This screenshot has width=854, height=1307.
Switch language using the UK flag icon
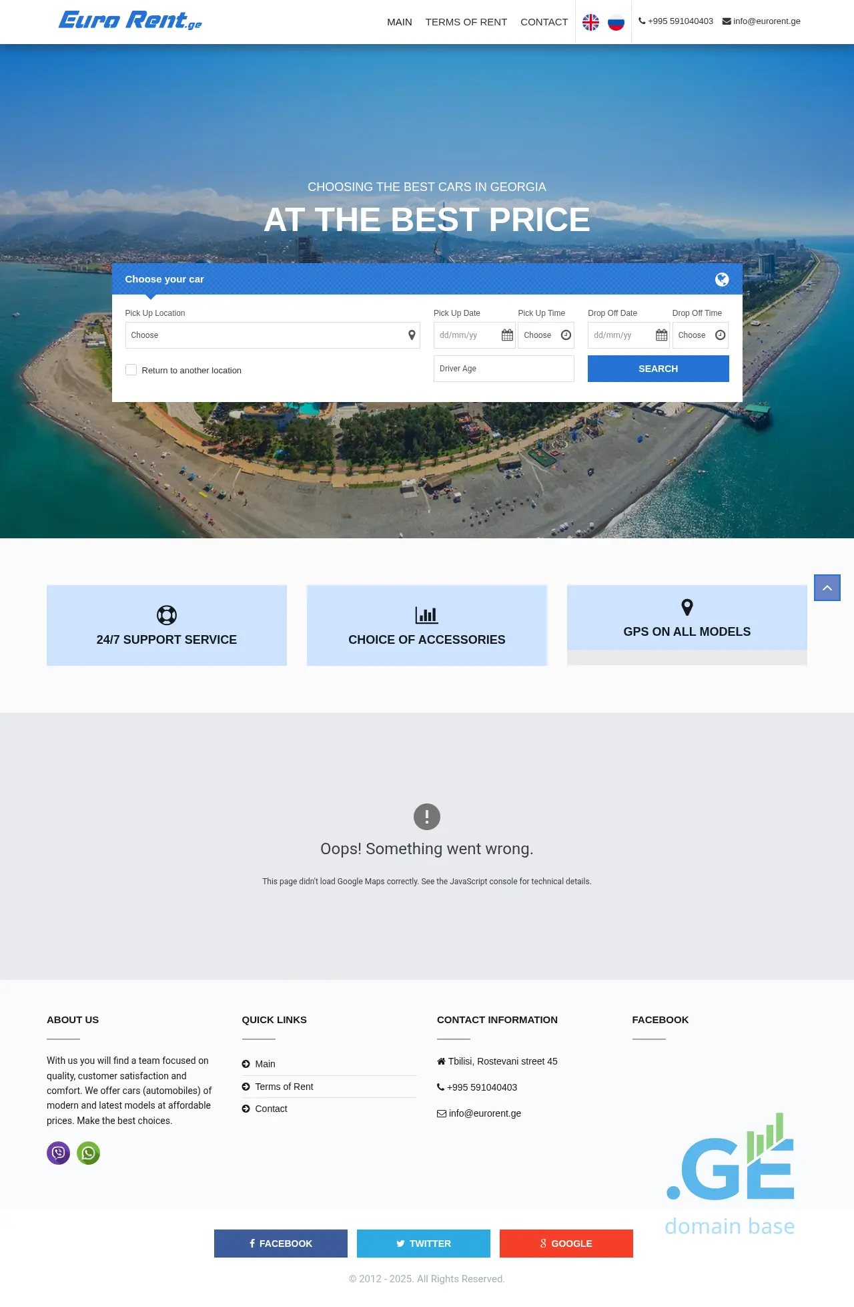tap(590, 22)
